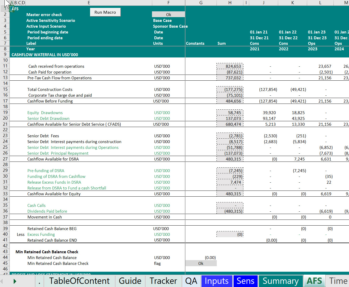Click the 'Cash received from operations' label

(x=56, y=66)
